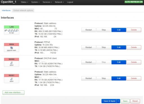Restart the LAN interface
The image size is (144, 104).
pos(89,30)
